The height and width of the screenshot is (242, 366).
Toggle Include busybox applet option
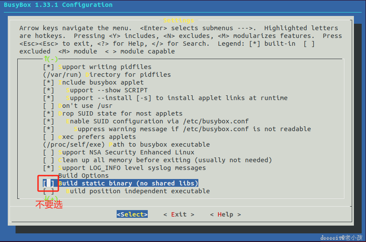click(x=93, y=82)
